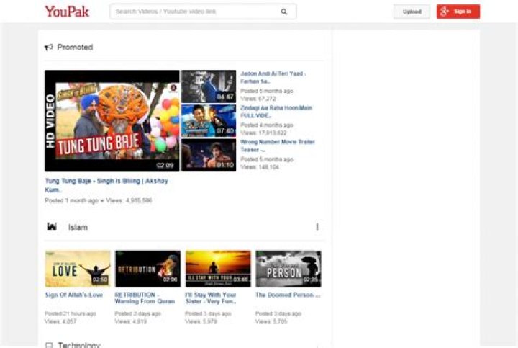Open the Wrong Number Movie Trailer thumbnail
The image size is (518, 348).
(209, 155)
